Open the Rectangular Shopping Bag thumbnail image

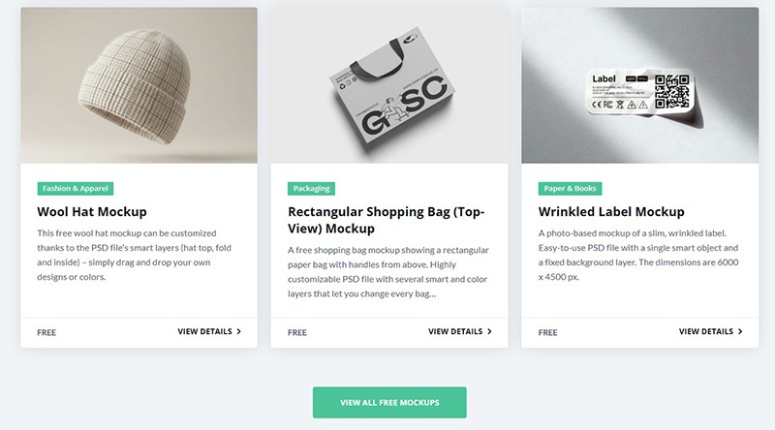pos(389,85)
